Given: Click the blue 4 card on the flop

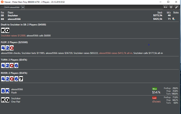Looking at the screenshot, I should click(x=3, y=48).
